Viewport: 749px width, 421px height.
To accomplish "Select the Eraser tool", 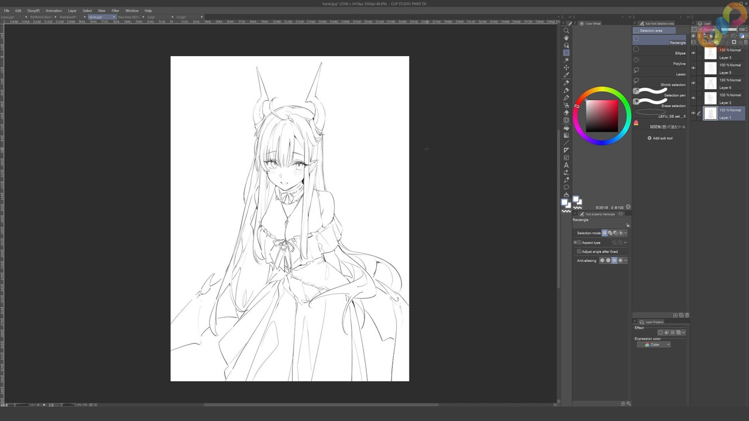I will click(566, 113).
